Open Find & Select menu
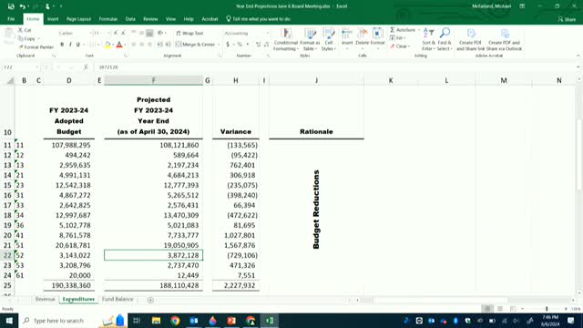 point(445,39)
